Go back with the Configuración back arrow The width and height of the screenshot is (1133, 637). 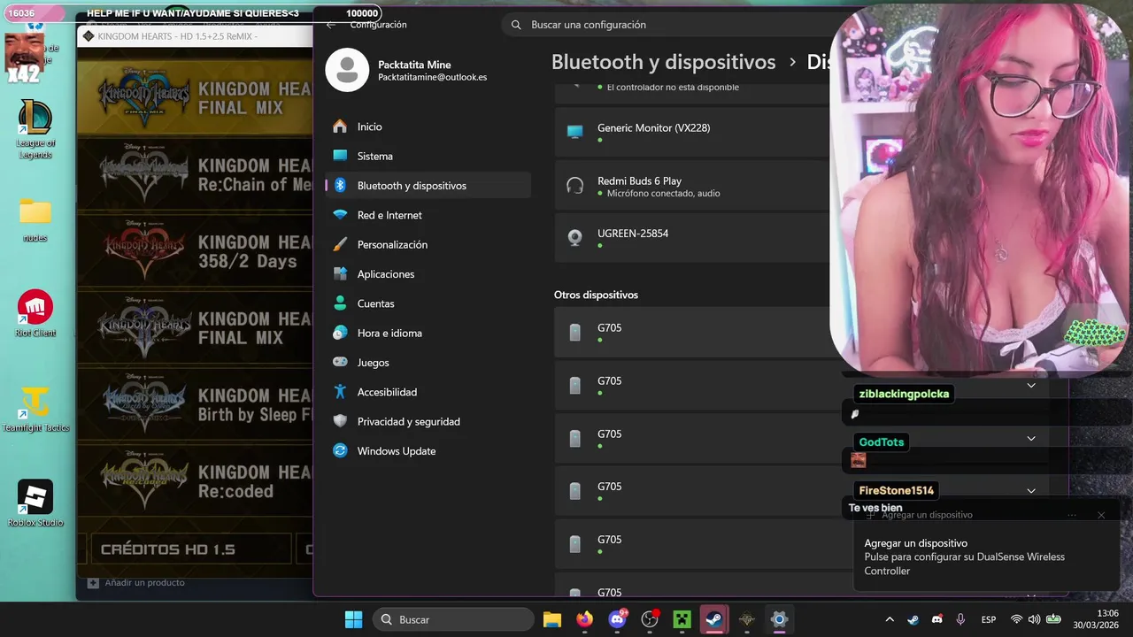331,25
